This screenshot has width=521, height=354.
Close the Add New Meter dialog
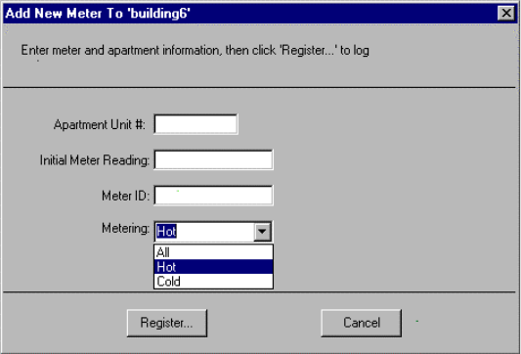pyautogui.click(x=506, y=14)
